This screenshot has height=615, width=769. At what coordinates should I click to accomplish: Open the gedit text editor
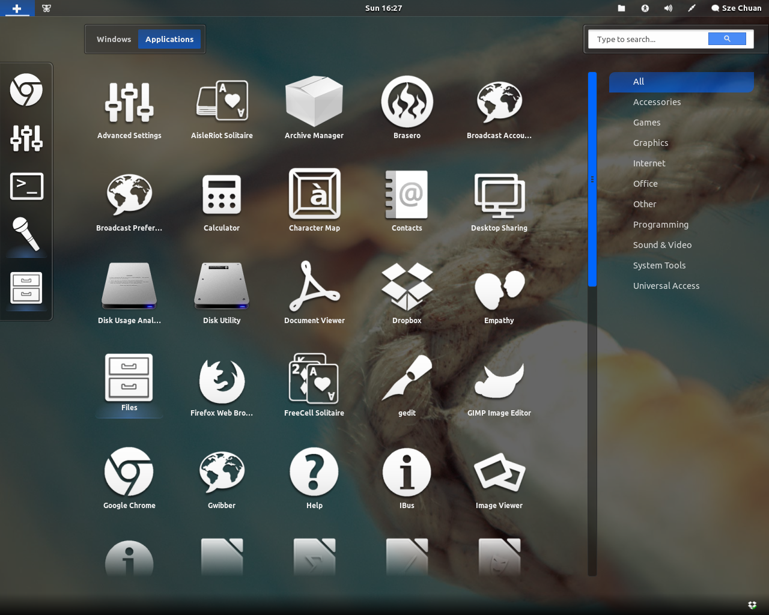(407, 386)
